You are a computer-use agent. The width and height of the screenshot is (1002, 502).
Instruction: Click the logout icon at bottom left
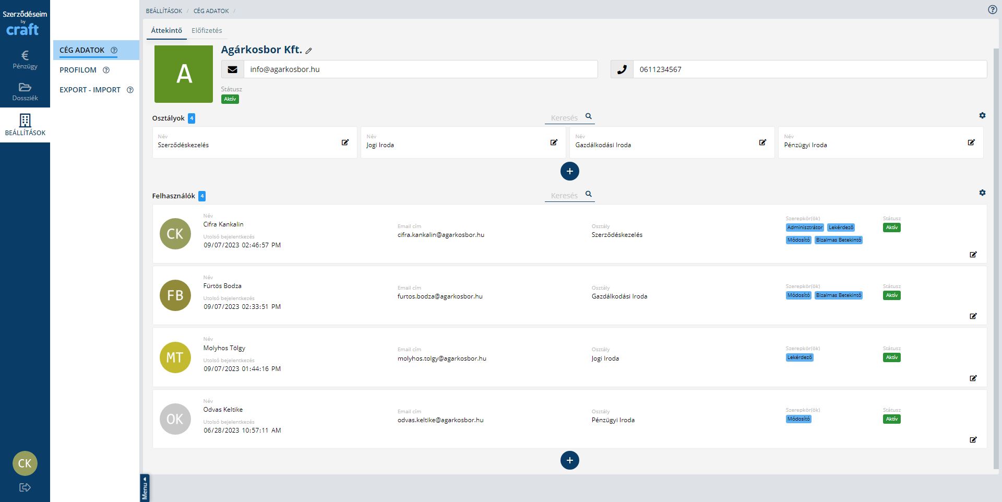[x=25, y=487]
